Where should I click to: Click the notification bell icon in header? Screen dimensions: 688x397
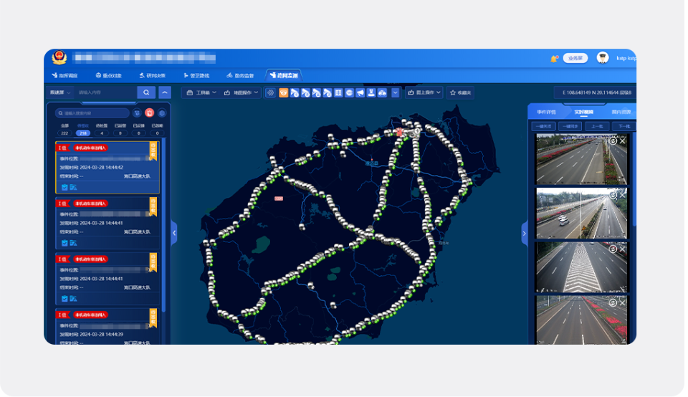click(554, 58)
